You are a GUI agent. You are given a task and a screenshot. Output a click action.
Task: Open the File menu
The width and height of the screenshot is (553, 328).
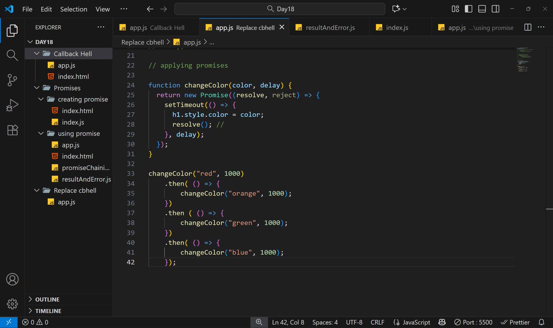coord(27,9)
